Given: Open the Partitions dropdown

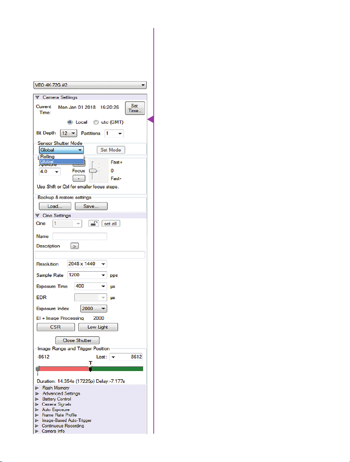Looking at the screenshot, I should point(114,134).
